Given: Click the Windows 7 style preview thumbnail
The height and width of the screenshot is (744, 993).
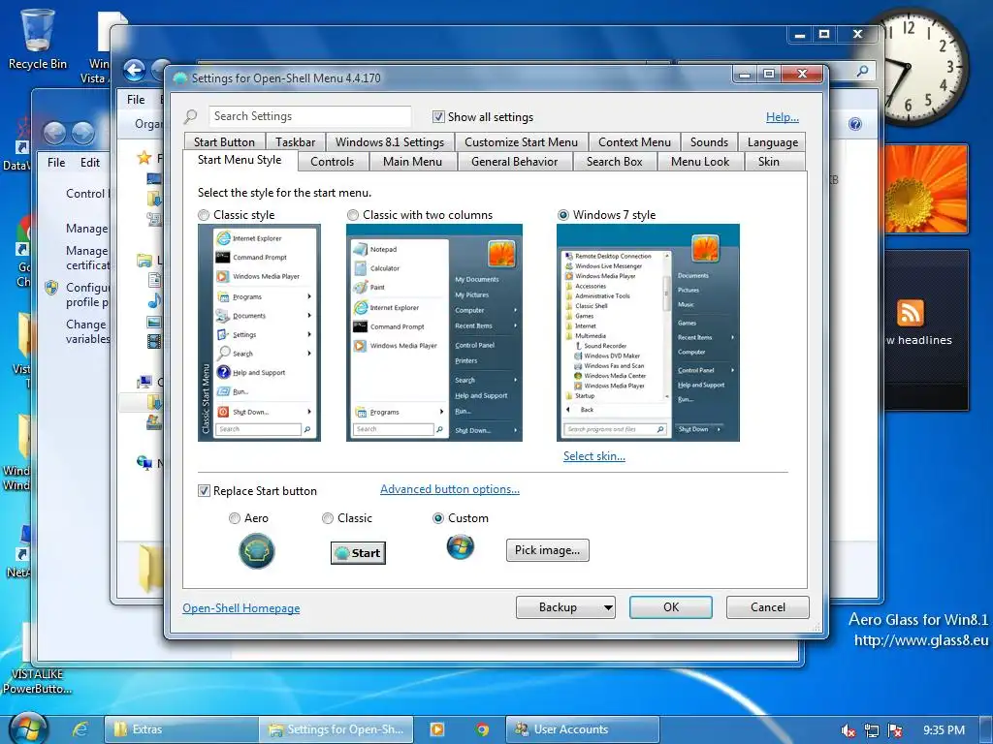Looking at the screenshot, I should point(648,333).
